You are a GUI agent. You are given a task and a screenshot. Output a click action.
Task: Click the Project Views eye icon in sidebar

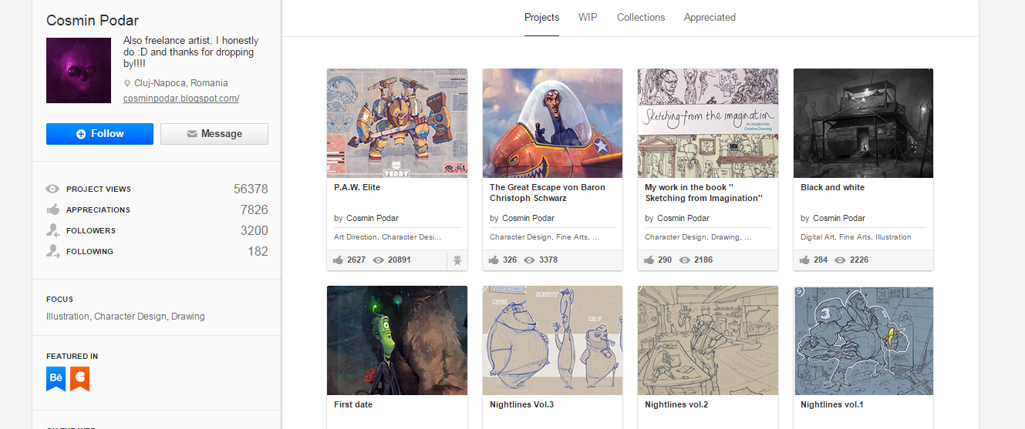(x=52, y=189)
